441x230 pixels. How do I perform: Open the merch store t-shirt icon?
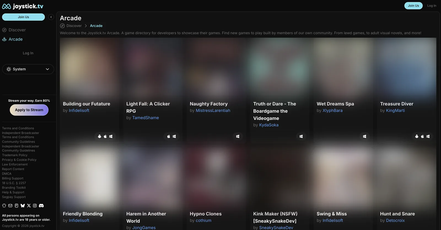pyautogui.click(x=4, y=206)
